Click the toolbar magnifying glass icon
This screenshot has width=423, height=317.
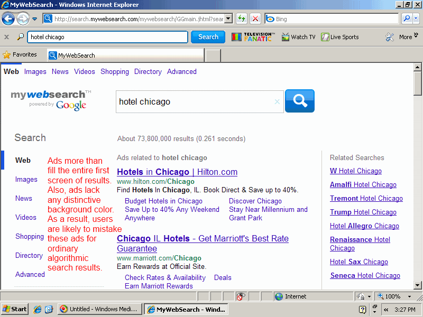[20, 37]
